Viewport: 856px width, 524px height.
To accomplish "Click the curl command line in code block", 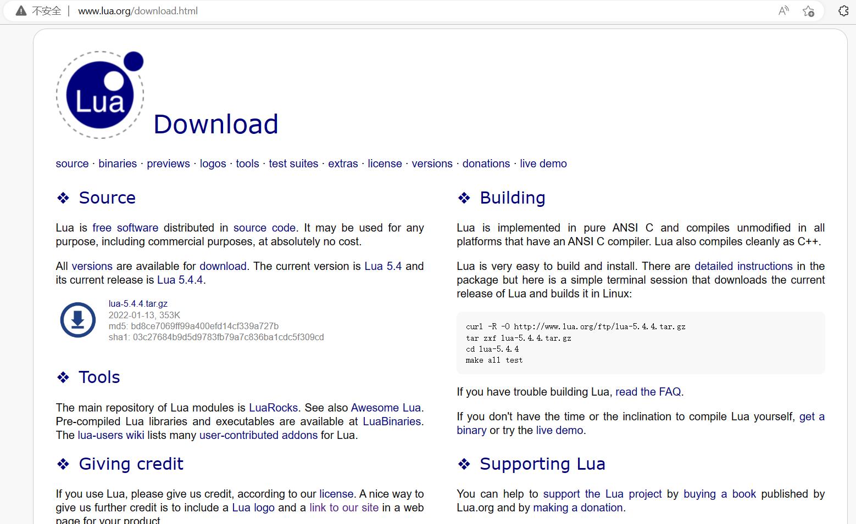I will click(575, 326).
